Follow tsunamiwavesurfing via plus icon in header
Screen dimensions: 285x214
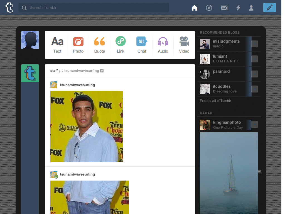tap(102, 71)
